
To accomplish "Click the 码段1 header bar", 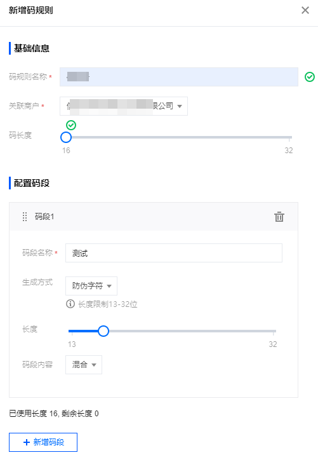I will [154, 217].
